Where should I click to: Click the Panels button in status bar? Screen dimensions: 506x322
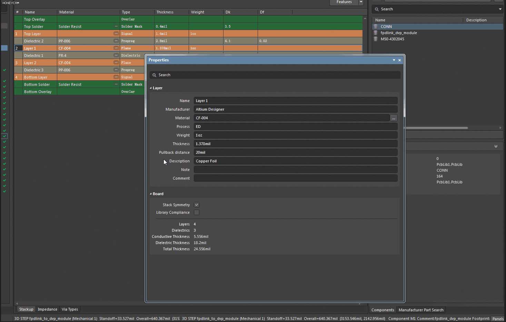coord(498,319)
